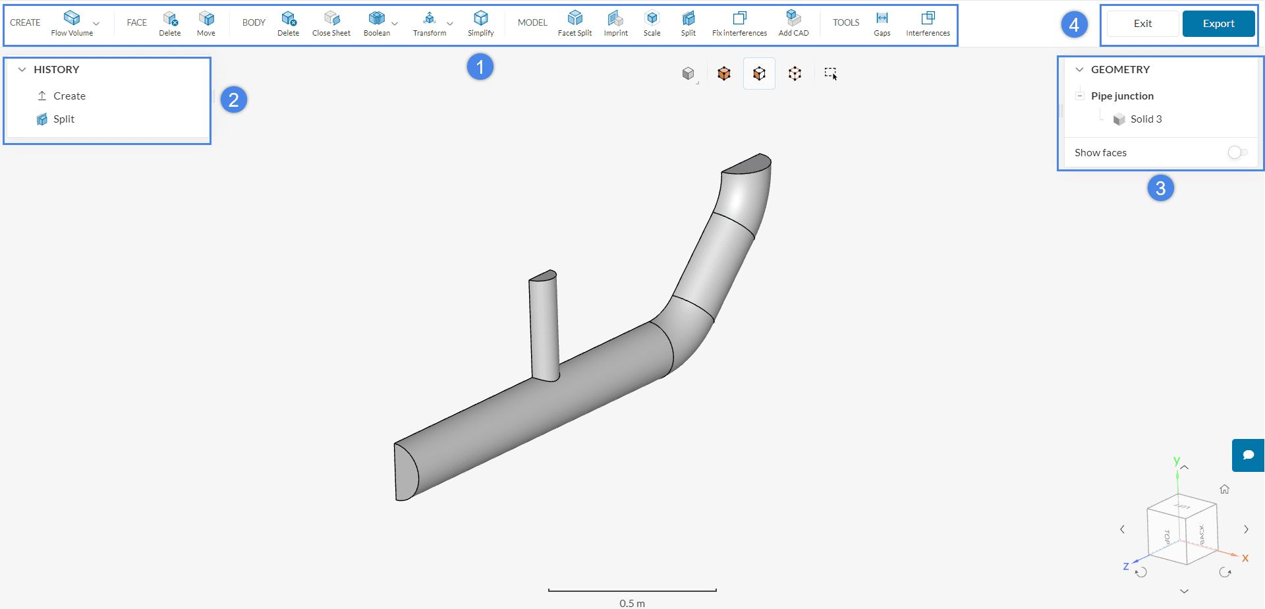Click the Export button
This screenshot has width=1265, height=609.
(1218, 23)
